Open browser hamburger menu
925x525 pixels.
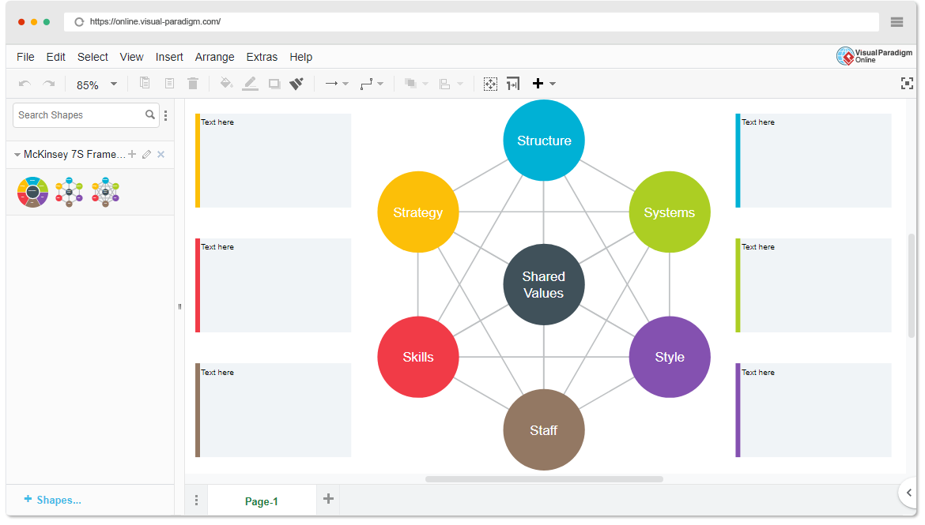(x=897, y=22)
